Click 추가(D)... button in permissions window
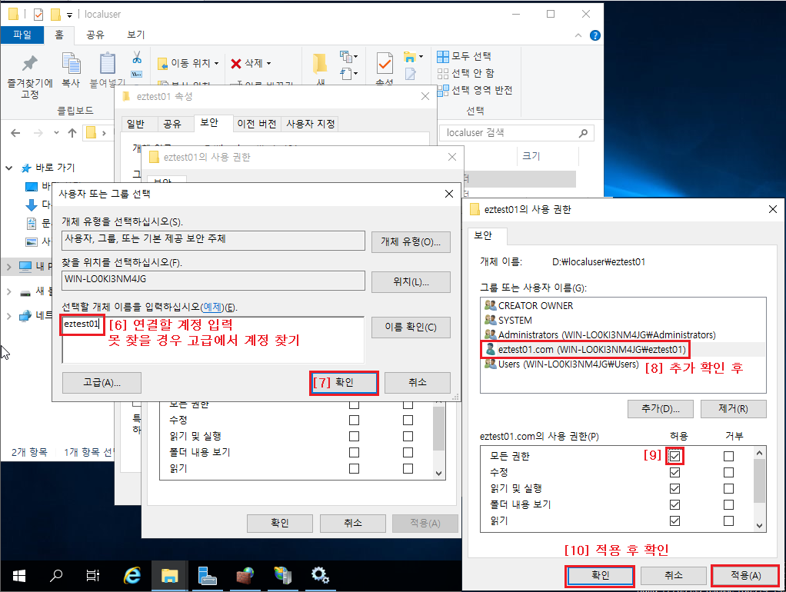This screenshot has height=592, width=786. (660, 408)
